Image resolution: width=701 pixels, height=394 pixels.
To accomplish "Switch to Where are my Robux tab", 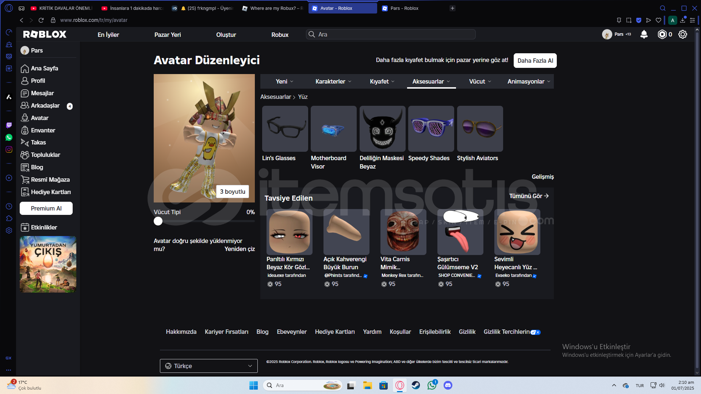I will click(x=272, y=8).
